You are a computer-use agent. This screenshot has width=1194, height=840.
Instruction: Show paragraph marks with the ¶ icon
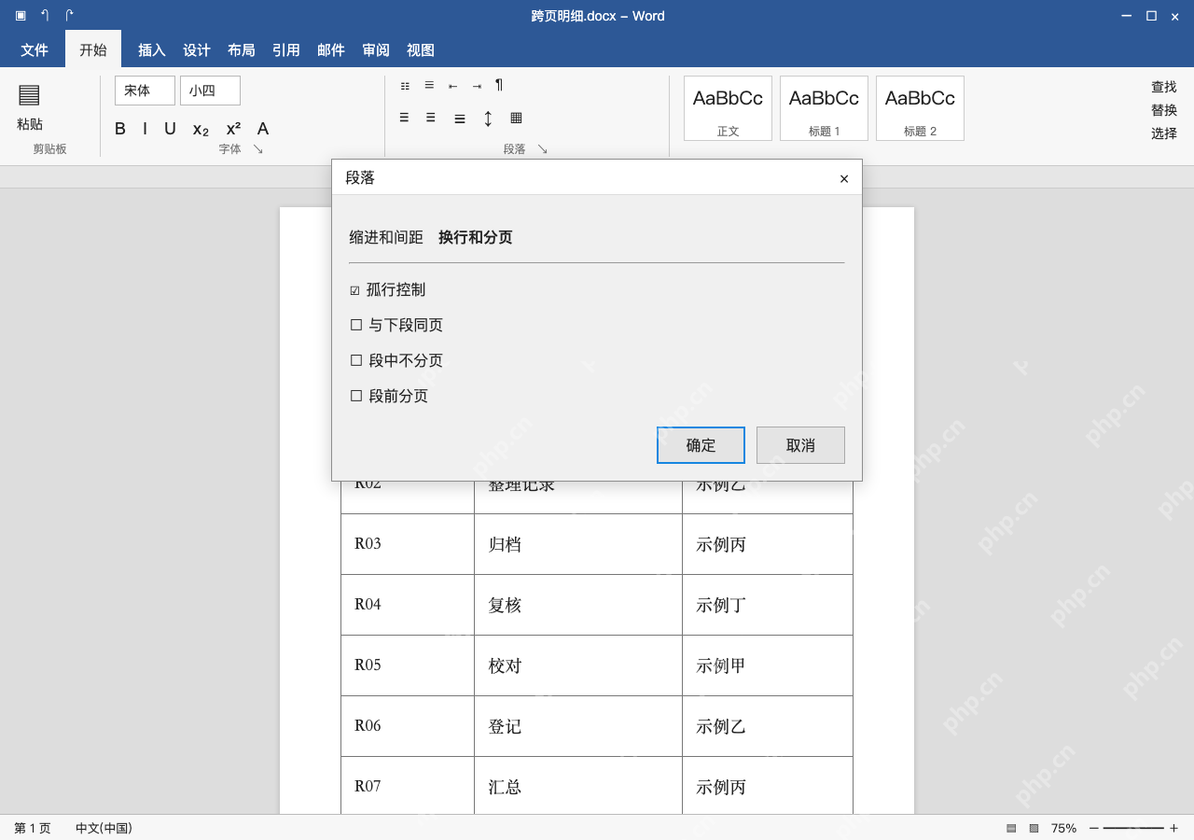[499, 85]
